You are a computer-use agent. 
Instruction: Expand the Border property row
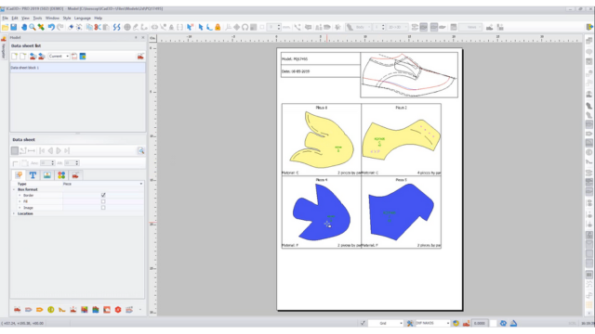click(20, 196)
